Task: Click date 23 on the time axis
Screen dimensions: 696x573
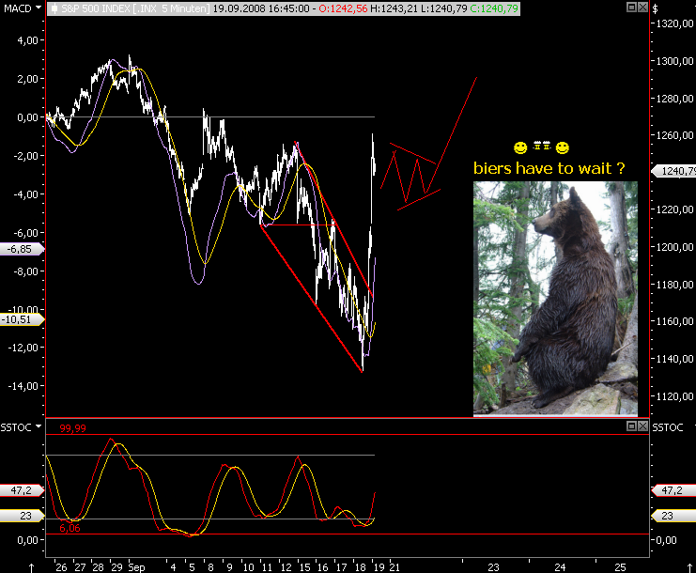Action: [x=494, y=567]
